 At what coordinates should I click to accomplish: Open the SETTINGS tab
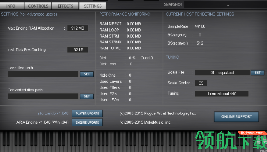pos(93,6)
